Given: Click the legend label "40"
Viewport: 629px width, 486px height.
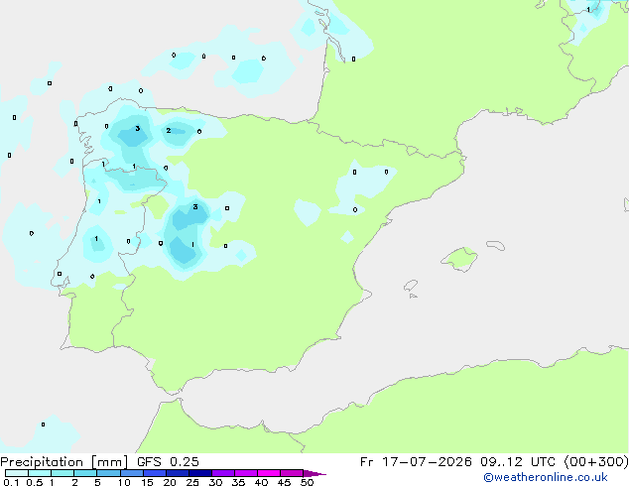Looking at the screenshot, I should 261,482.
